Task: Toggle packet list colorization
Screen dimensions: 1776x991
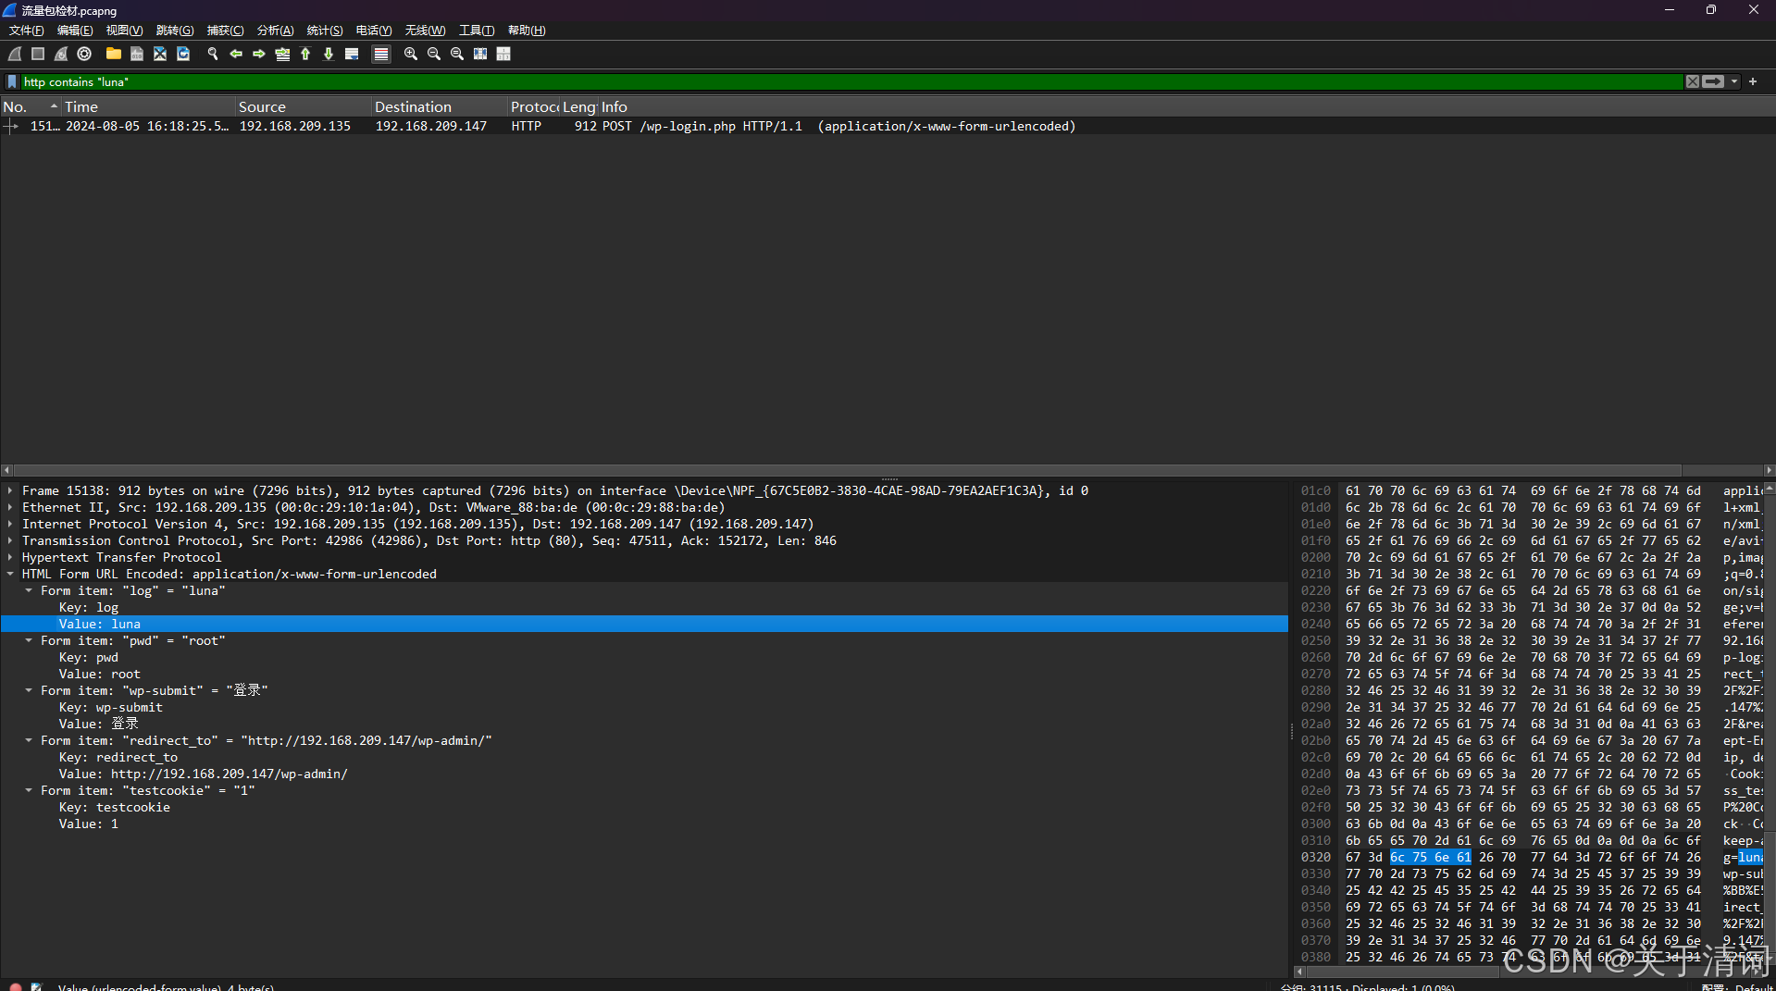Action: [x=380, y=55]
